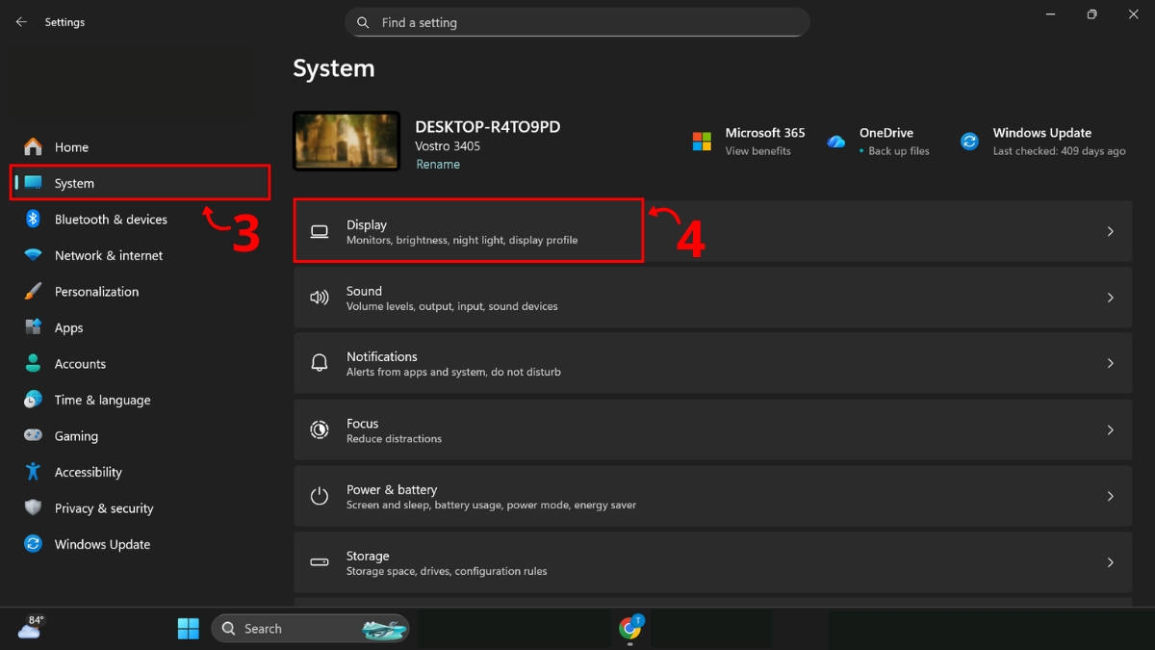Open Microsoft 365 View benefits
The height and width of the screenshot is (650, 1155).
pos(757,151)
